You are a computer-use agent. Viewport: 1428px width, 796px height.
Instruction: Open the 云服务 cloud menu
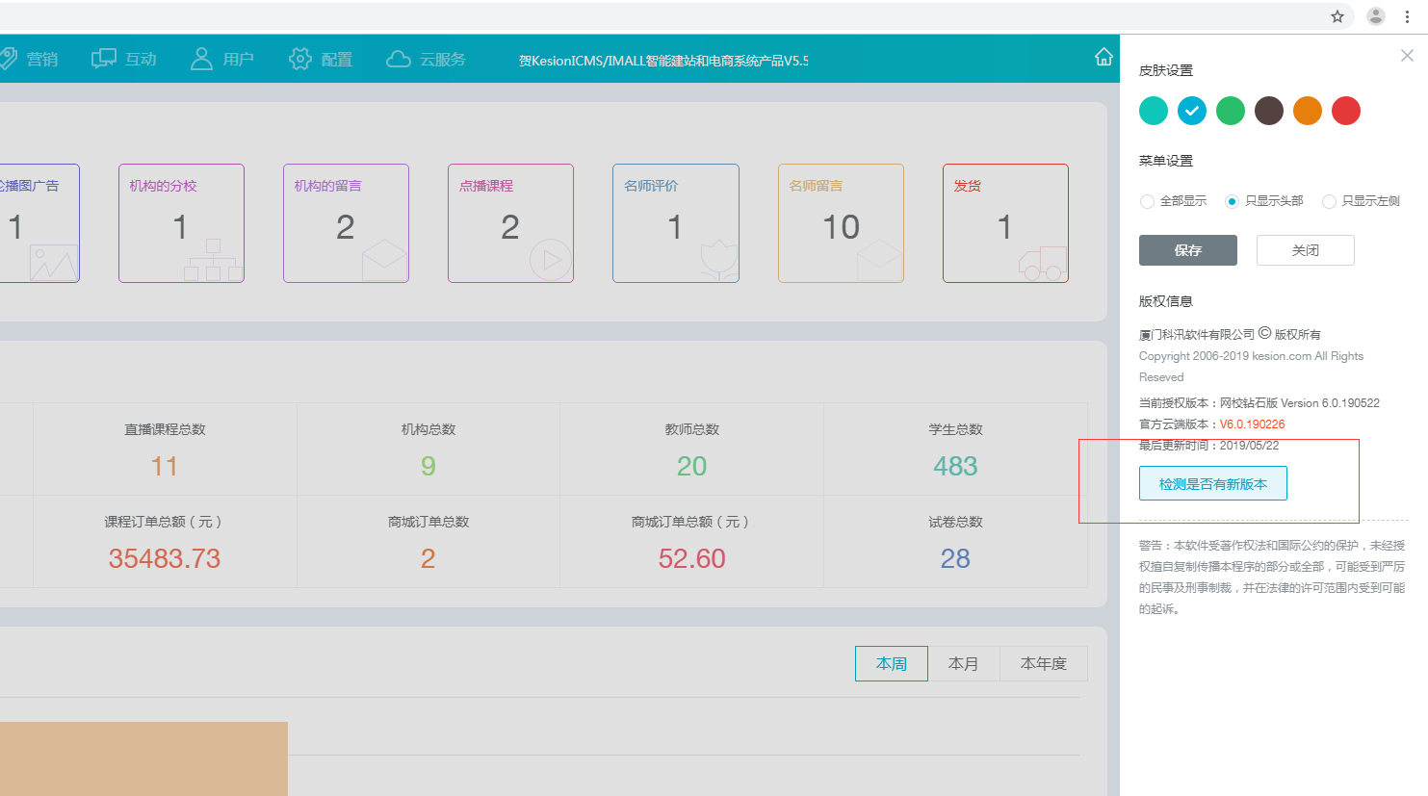tap(426, 60)
